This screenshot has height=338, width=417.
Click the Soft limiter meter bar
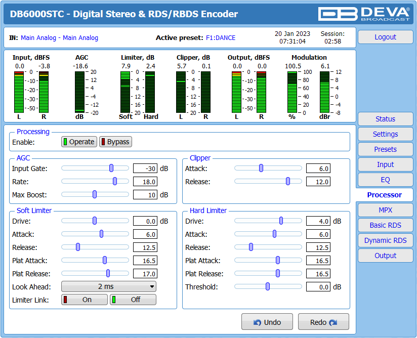[x=126, y=92]
